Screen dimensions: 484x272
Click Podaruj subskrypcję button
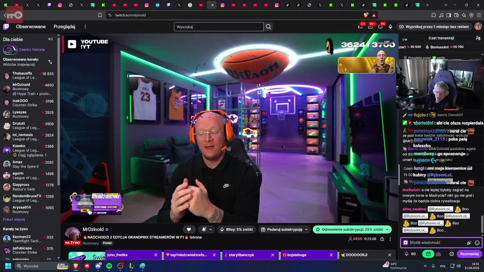pos(284,229)
